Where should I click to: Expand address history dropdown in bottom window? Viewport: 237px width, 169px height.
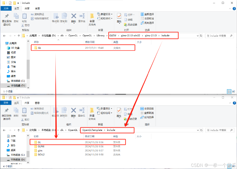click(198, 130)
